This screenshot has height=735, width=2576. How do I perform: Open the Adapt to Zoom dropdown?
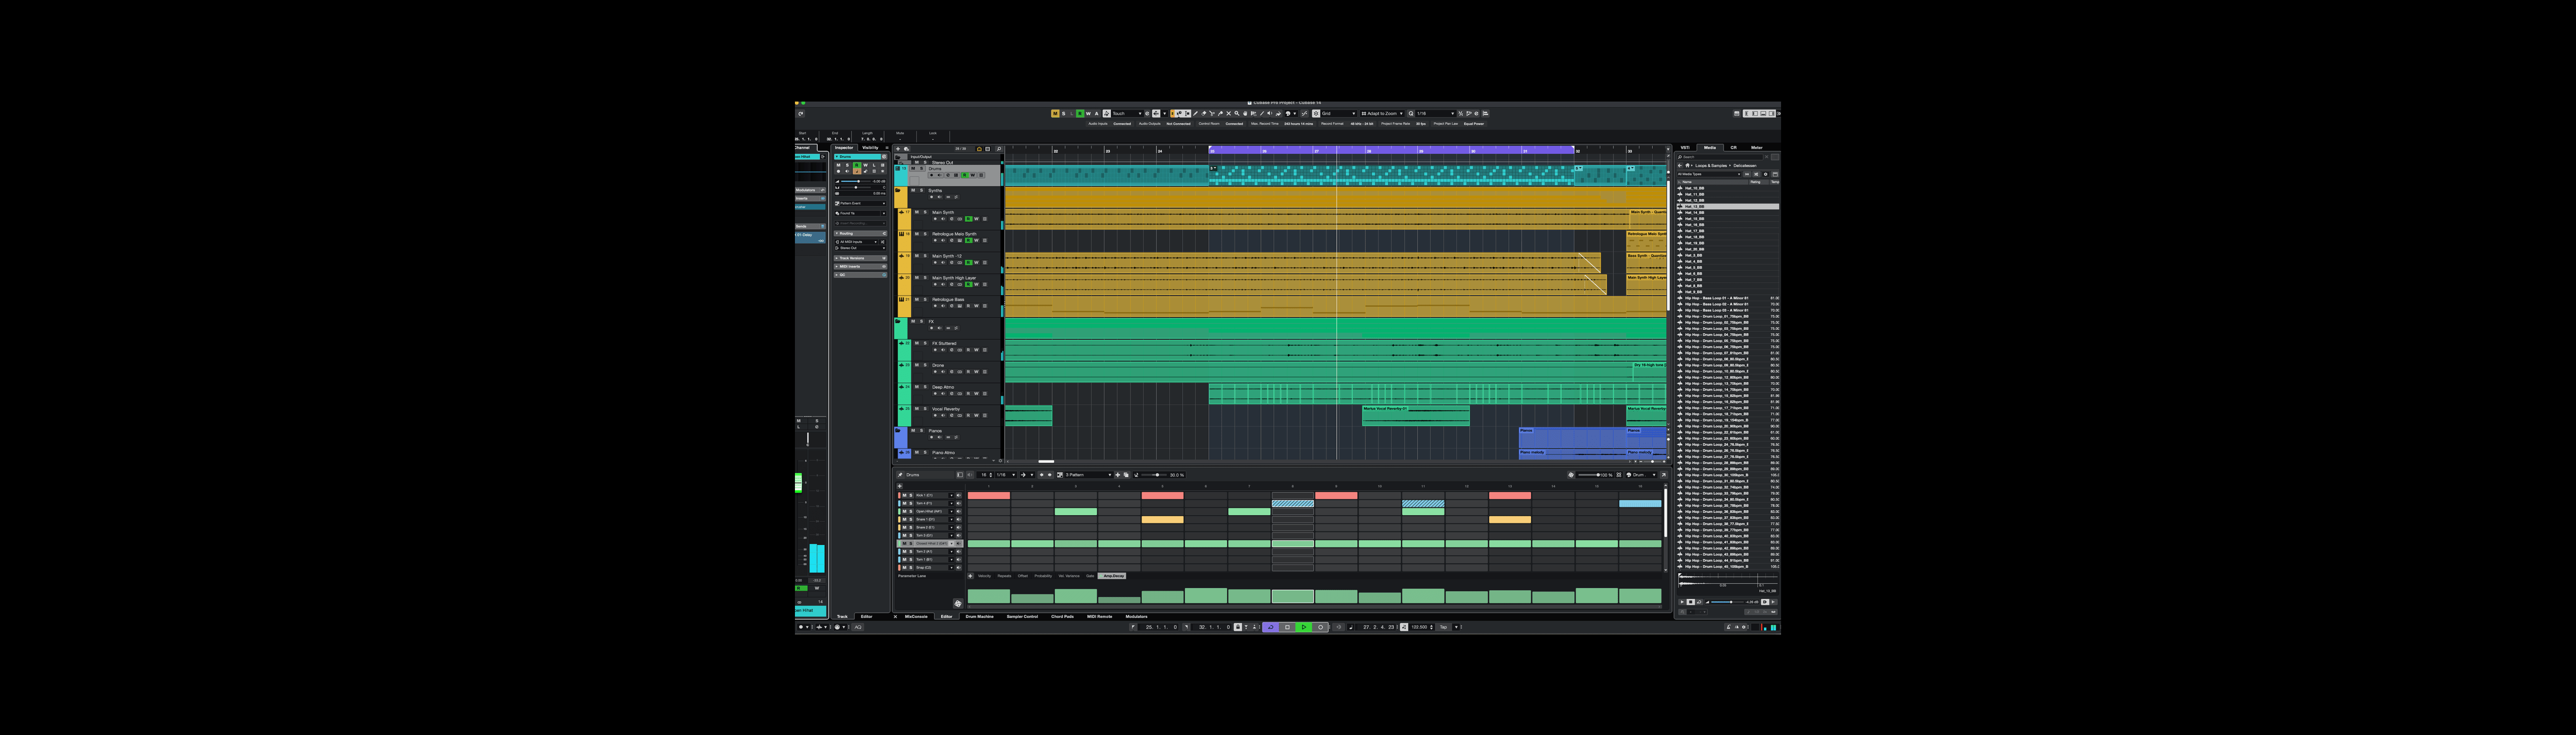click(x=1382, y=114)
